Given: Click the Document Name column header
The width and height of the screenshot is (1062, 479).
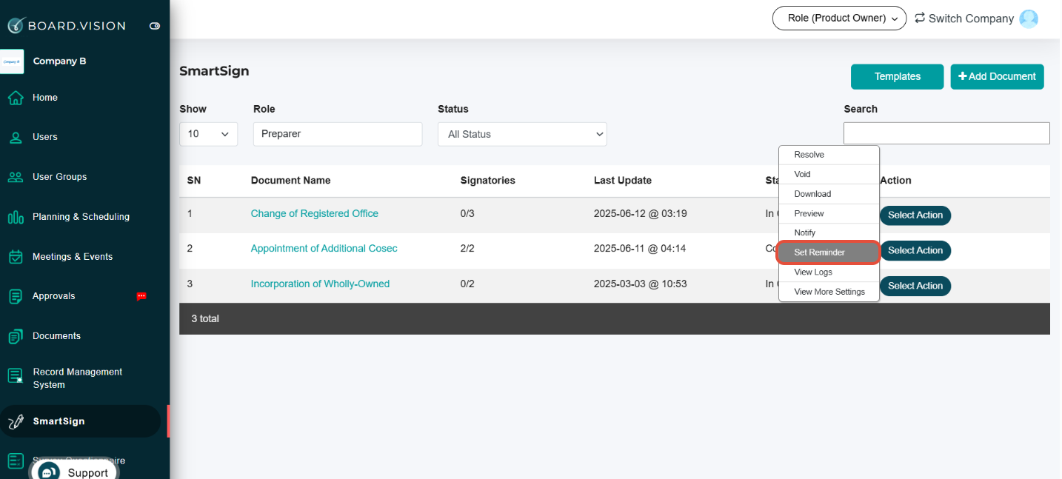Looking at the screenshot, I should point(291,181).
